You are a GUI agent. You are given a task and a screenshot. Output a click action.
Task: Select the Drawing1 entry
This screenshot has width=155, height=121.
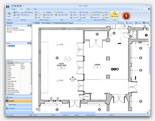(9, 32)
